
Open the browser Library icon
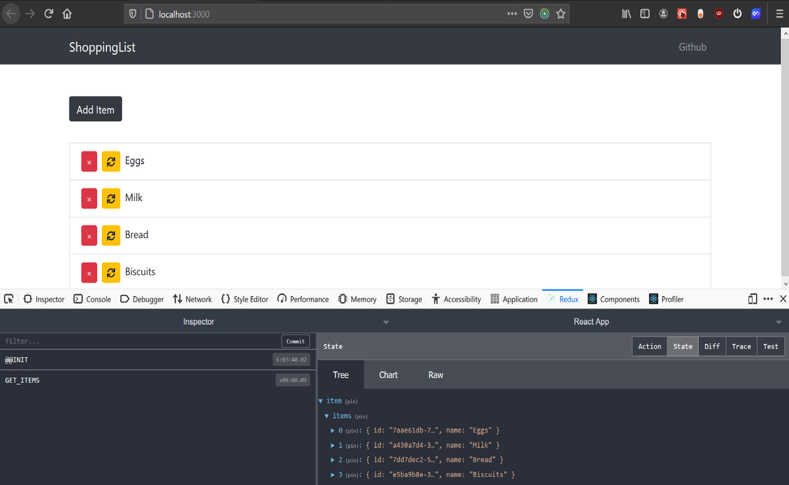coord(627,14)
